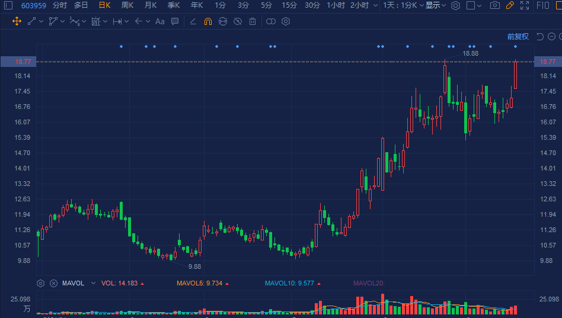Expand more time periods after 2小时
The height and width of the screenshot is (318, 562).
[x=375, y=5]
